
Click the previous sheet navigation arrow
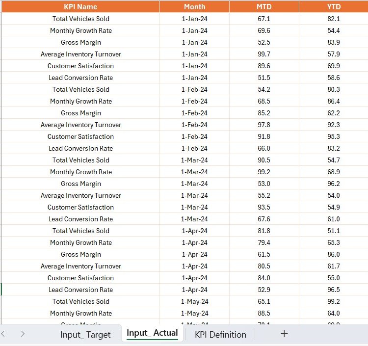(x=4, y=334)
